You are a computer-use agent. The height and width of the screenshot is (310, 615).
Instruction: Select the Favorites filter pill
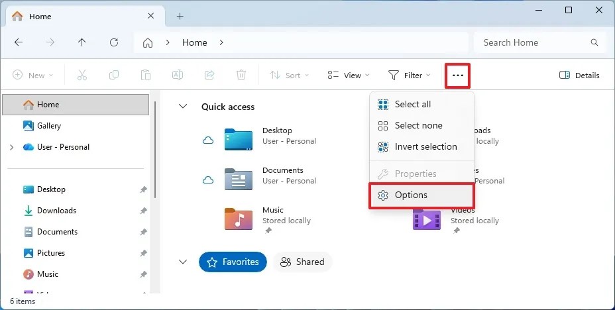233,262
